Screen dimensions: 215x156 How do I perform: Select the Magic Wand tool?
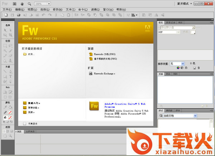coord(5,51)
